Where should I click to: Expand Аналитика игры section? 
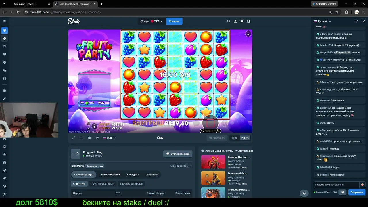coord(181,166)
